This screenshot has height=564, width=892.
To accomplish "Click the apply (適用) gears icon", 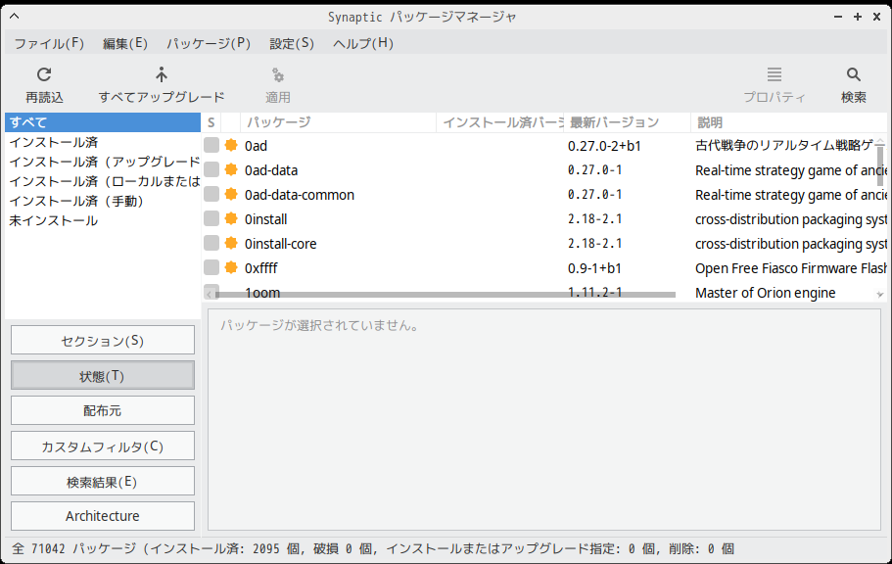I will (278, 74).
